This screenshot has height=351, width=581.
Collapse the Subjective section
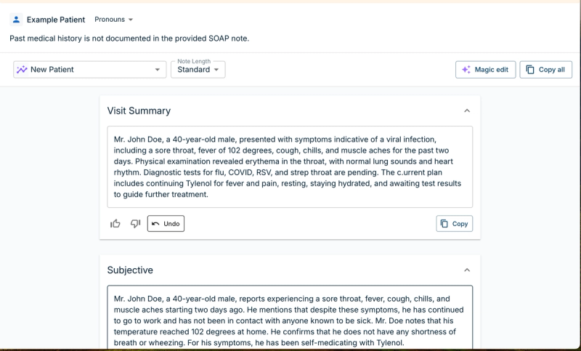pyautogui.click(x=467, y=270)
